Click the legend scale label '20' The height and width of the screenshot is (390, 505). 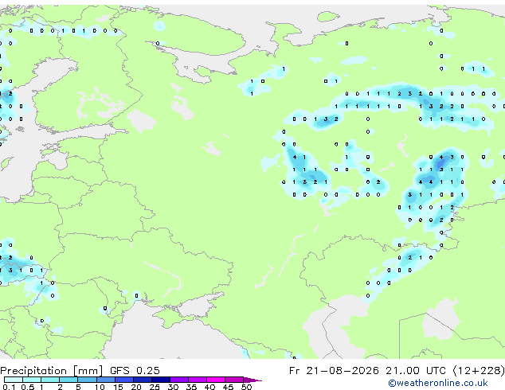[136, 387]
